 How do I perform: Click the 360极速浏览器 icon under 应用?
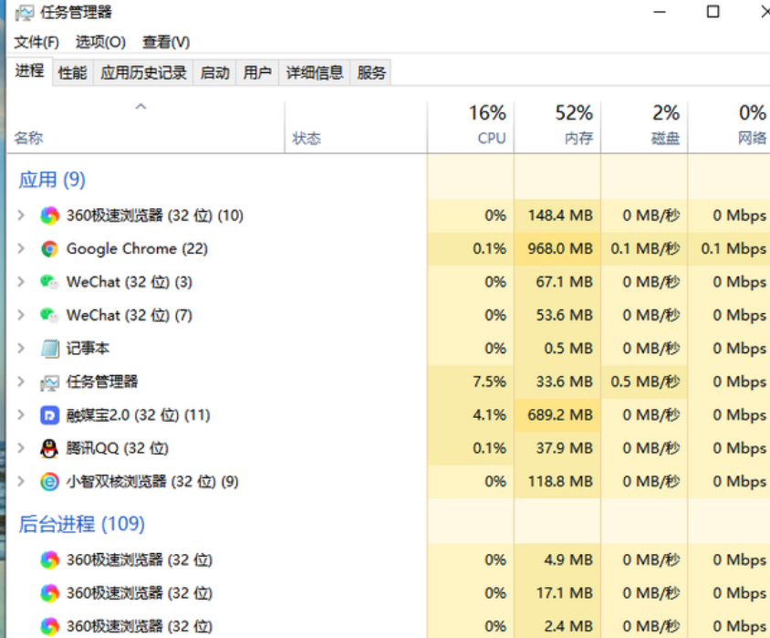pyautogui.click(x=49, y=215)
